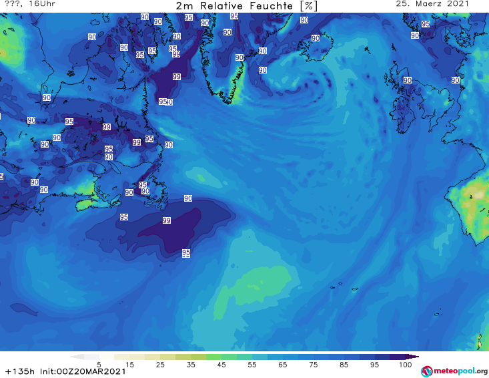Screen dimensions: 489x378
Task: Click the legend tick label '45'
Action: (221, 365)
